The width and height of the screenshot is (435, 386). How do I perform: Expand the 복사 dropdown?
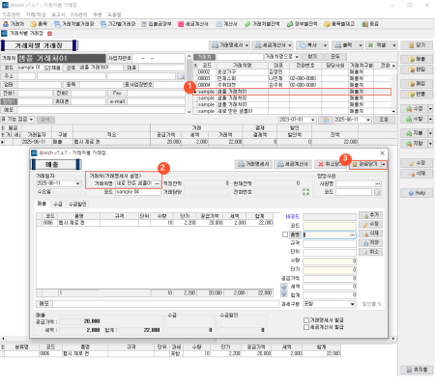325,45
